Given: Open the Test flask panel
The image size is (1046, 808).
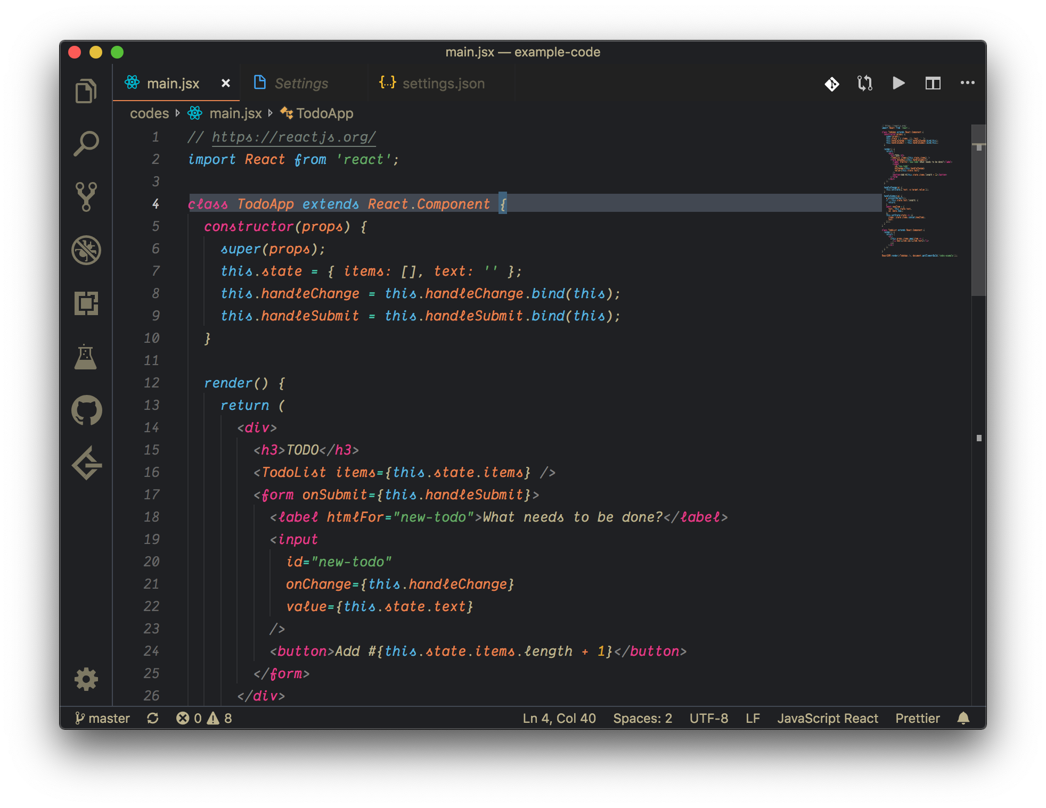Looking at the screenshot, I should [x=86, y=357].
